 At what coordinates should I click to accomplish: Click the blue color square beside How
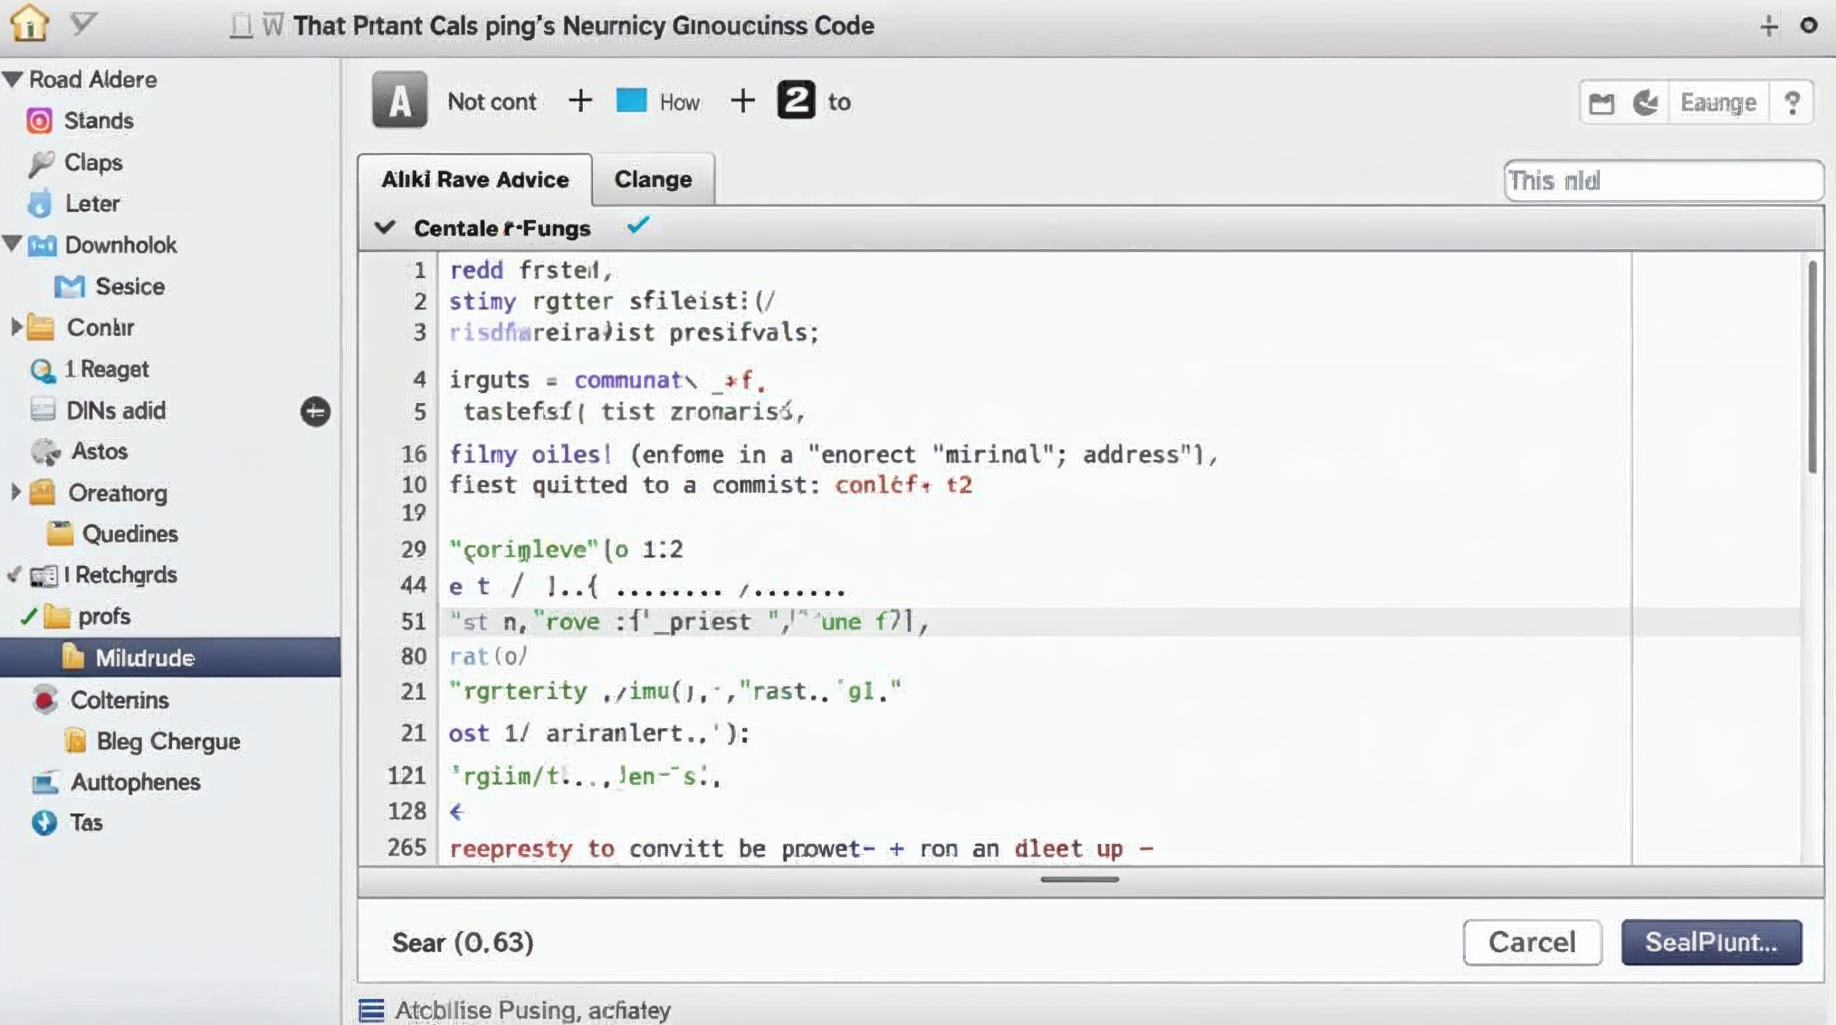[631, 100]
